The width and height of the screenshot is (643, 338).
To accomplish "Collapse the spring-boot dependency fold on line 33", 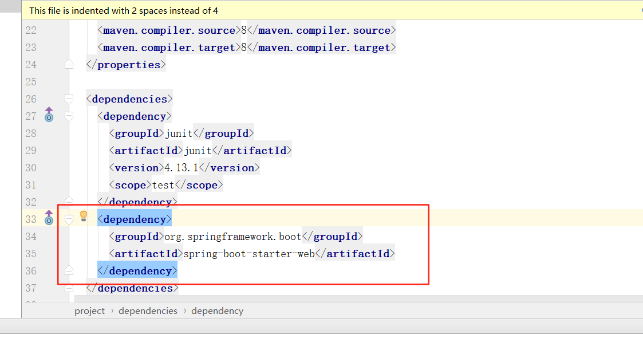I will pyautogui.click(x=69, y=219).
